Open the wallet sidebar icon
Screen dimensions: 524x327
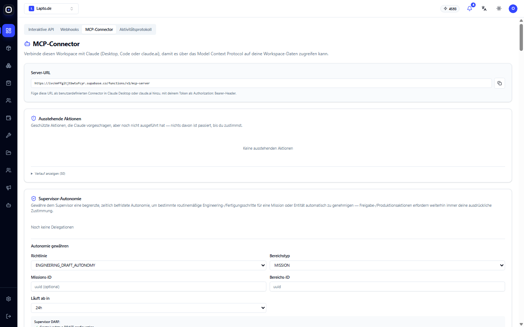[x=8, y=118]
